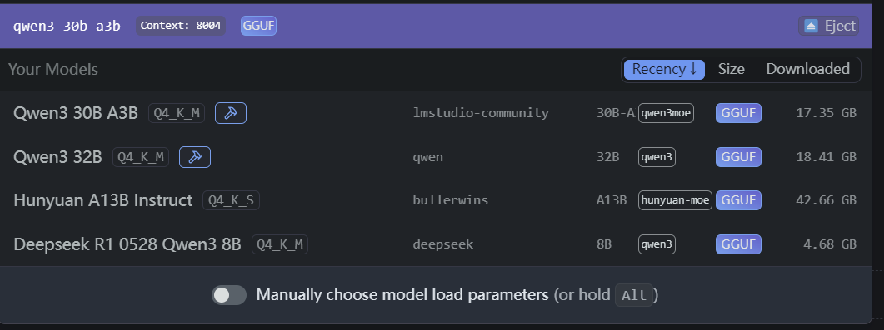
Task: Select Deepseek R1 0528 Qwen3 8B model
Action: click(x=435, y=244)
